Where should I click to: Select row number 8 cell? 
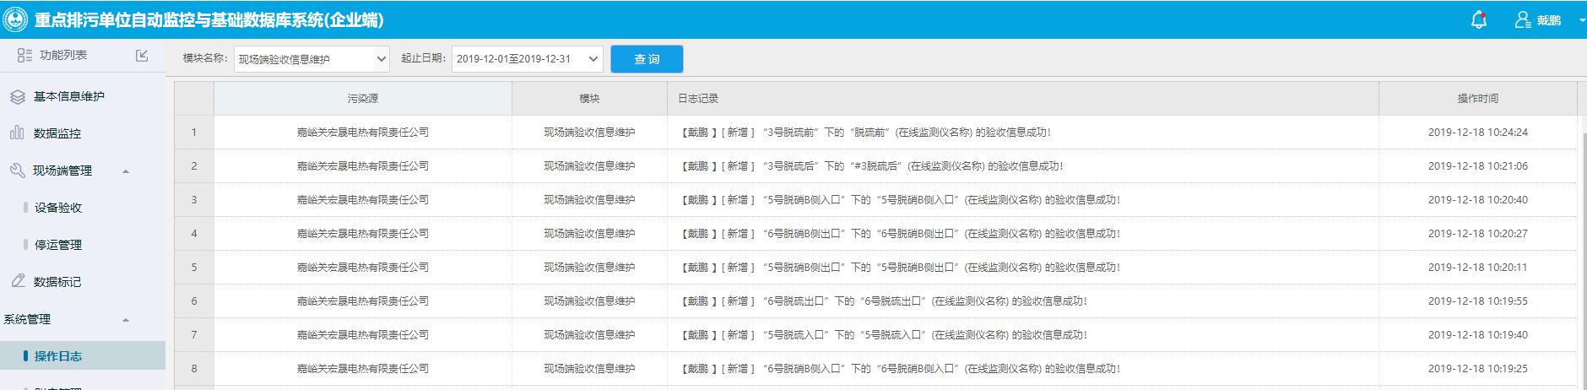pyautogui.click(x=194, y=369)
